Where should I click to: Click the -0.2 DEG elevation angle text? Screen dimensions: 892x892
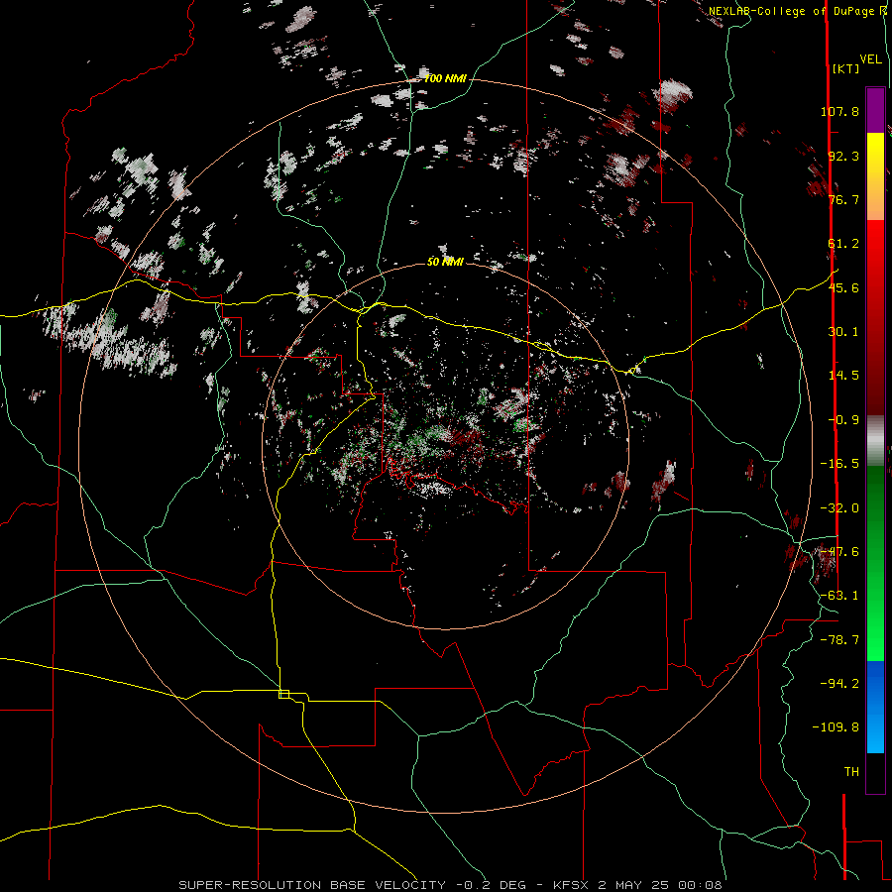[x=492, y=885]
